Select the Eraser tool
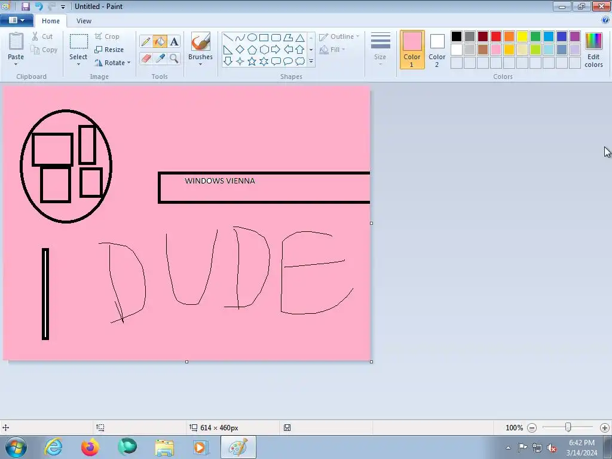Viewport: 612px width, 459px height. (x=146, y=58)
